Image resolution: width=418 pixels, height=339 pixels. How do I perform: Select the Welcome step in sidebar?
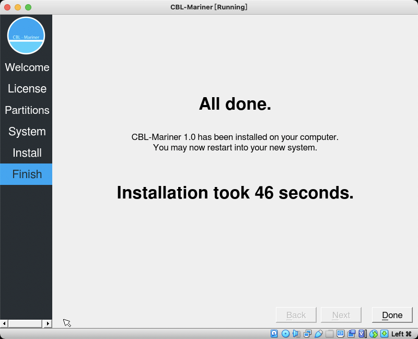[x=27, y=67]
